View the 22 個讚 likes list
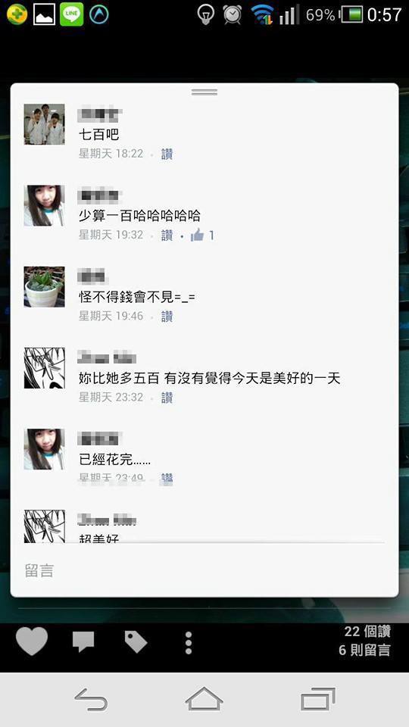 coord(367,631)
